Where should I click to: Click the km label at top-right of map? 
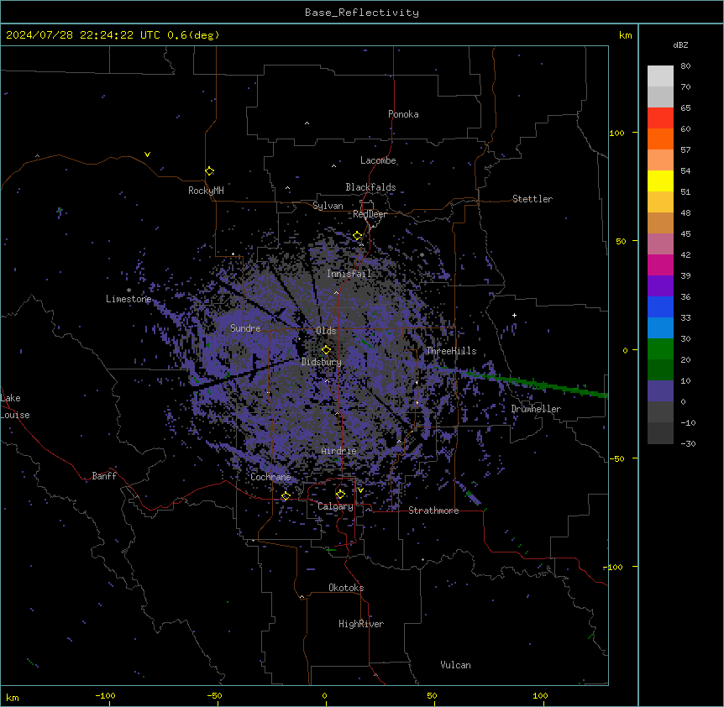625,35
